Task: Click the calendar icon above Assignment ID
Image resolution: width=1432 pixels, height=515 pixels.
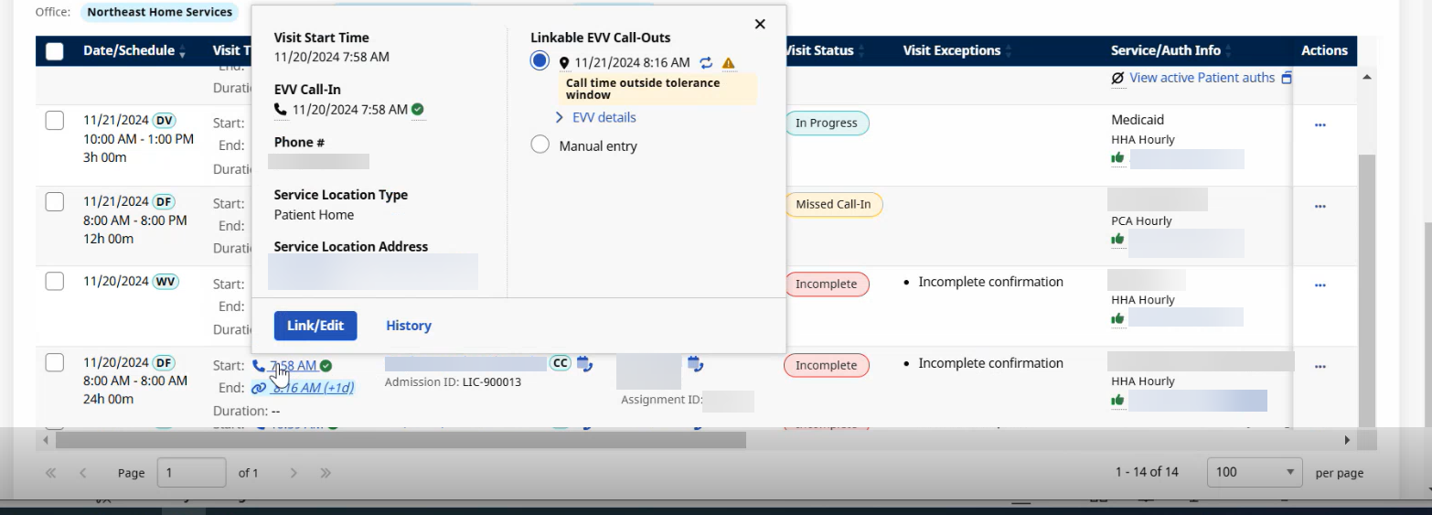Action: 695,364
